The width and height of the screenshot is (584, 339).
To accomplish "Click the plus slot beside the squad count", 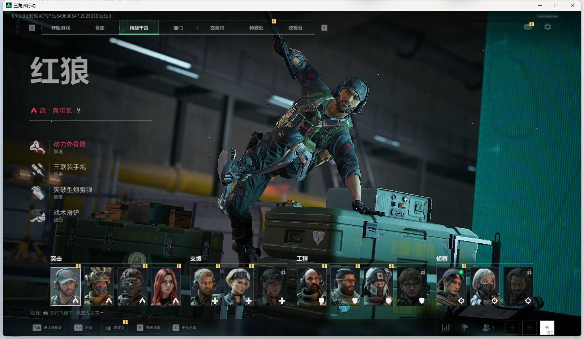I will point(512,328).
